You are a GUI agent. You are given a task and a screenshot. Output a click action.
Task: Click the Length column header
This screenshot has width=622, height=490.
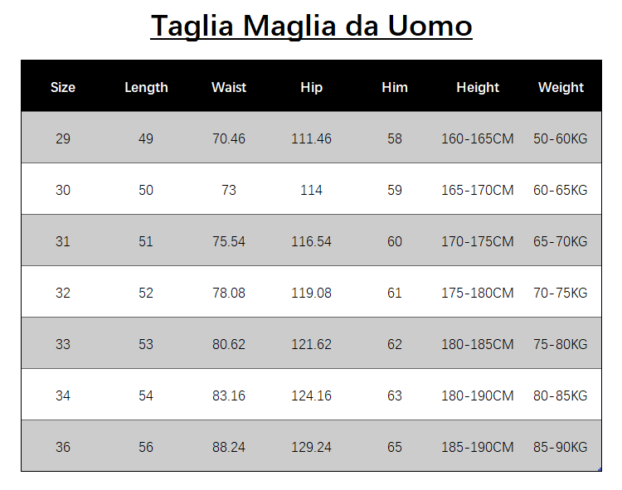[146, 87]
